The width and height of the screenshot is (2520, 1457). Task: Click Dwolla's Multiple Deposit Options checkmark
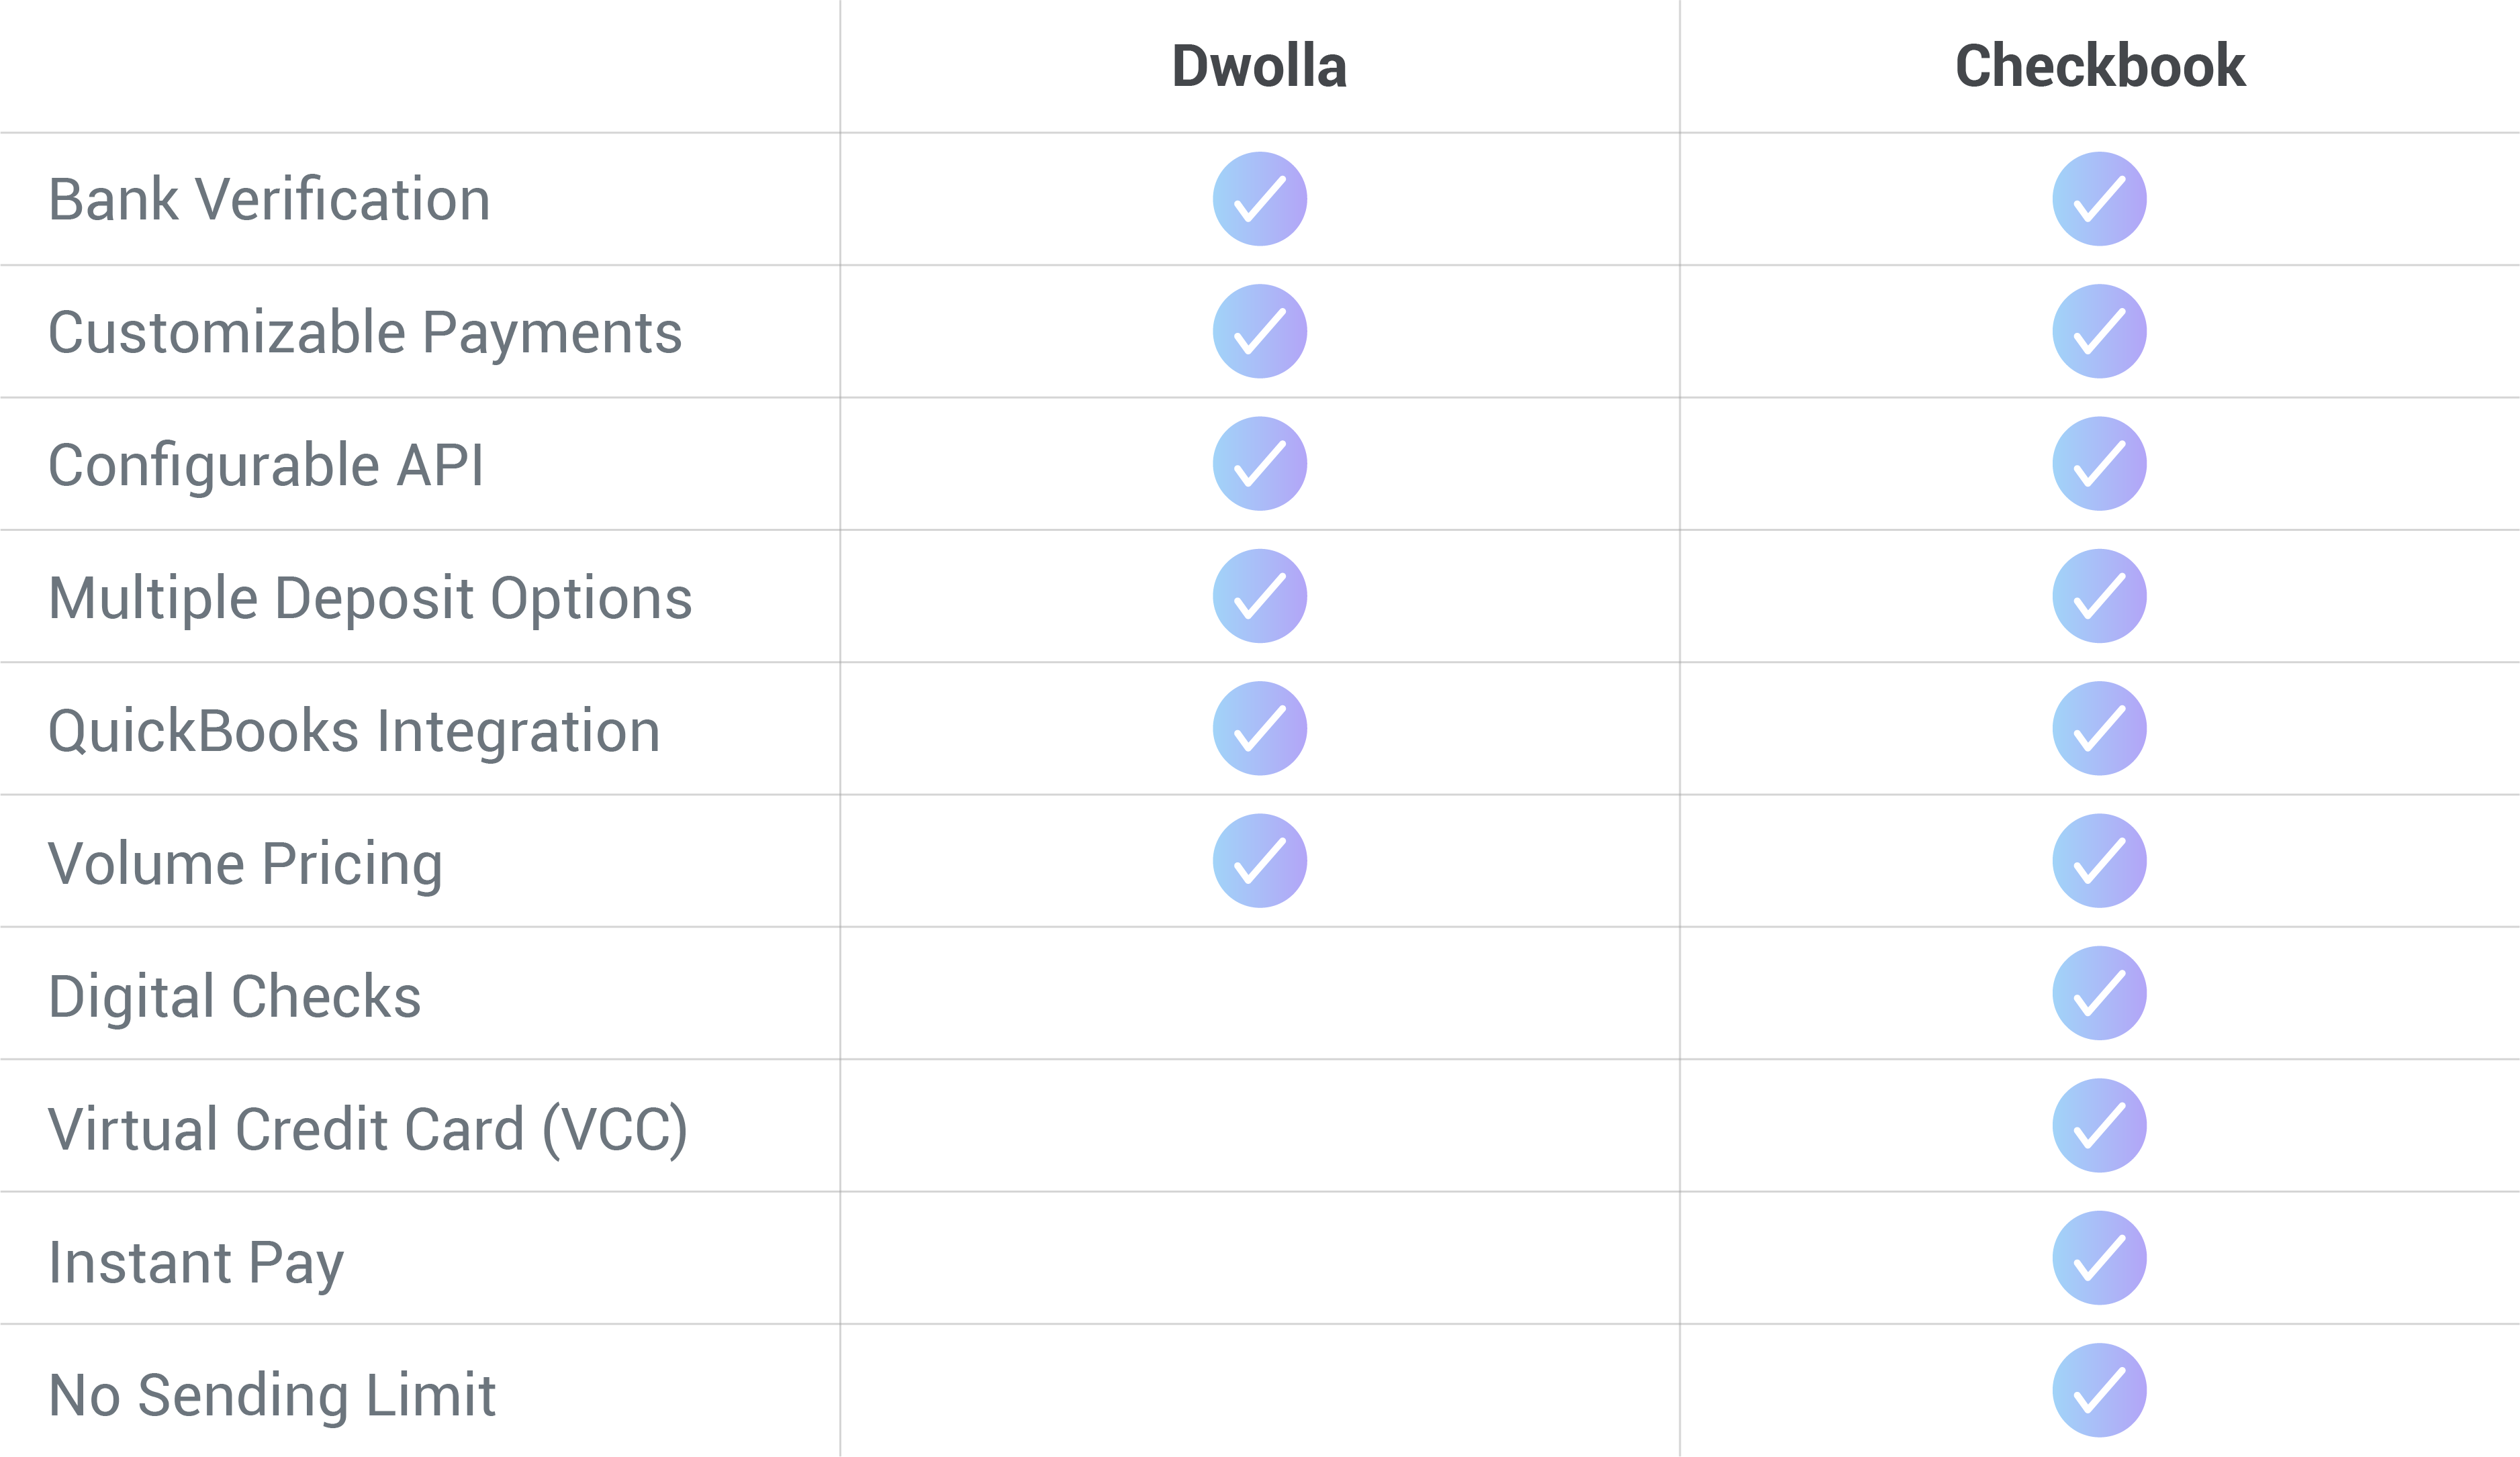point(1260,597)
